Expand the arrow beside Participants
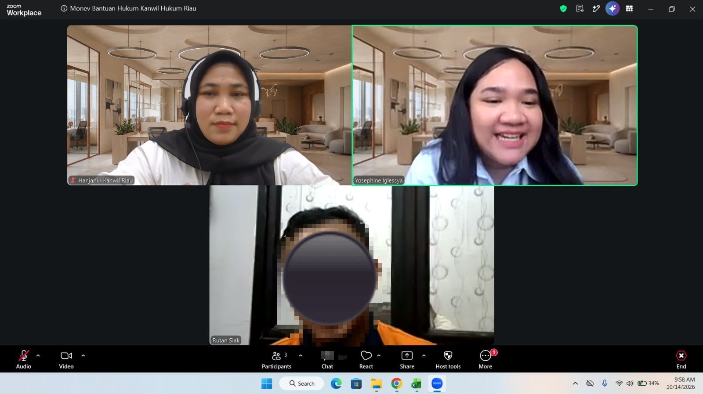This screenshot has width=703, height=394. pyautogui.click(x=301, y=355)
